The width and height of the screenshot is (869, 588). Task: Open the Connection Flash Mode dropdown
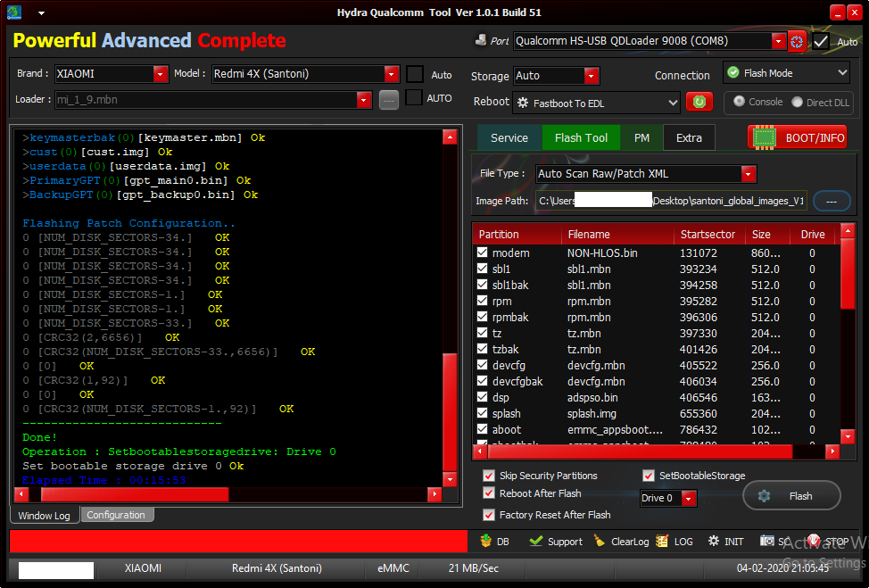point(842,73)
